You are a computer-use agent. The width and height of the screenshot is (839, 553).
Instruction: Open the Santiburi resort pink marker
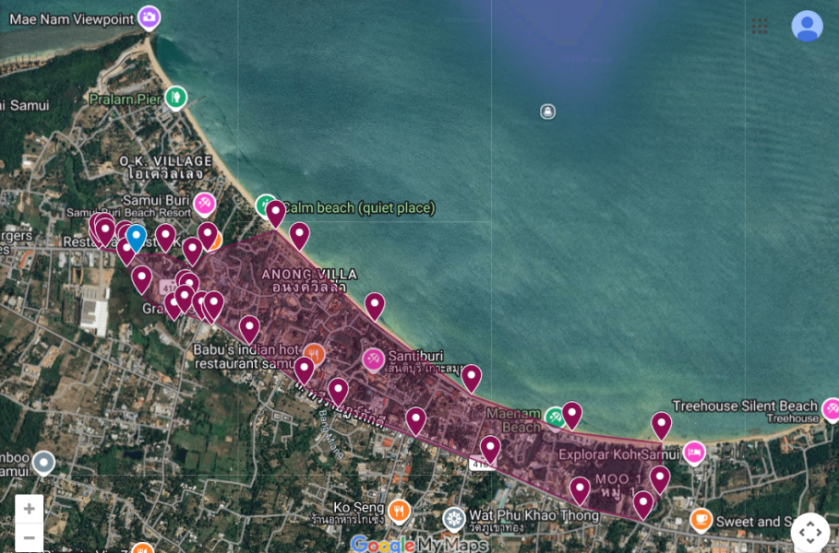coord(373,359)
